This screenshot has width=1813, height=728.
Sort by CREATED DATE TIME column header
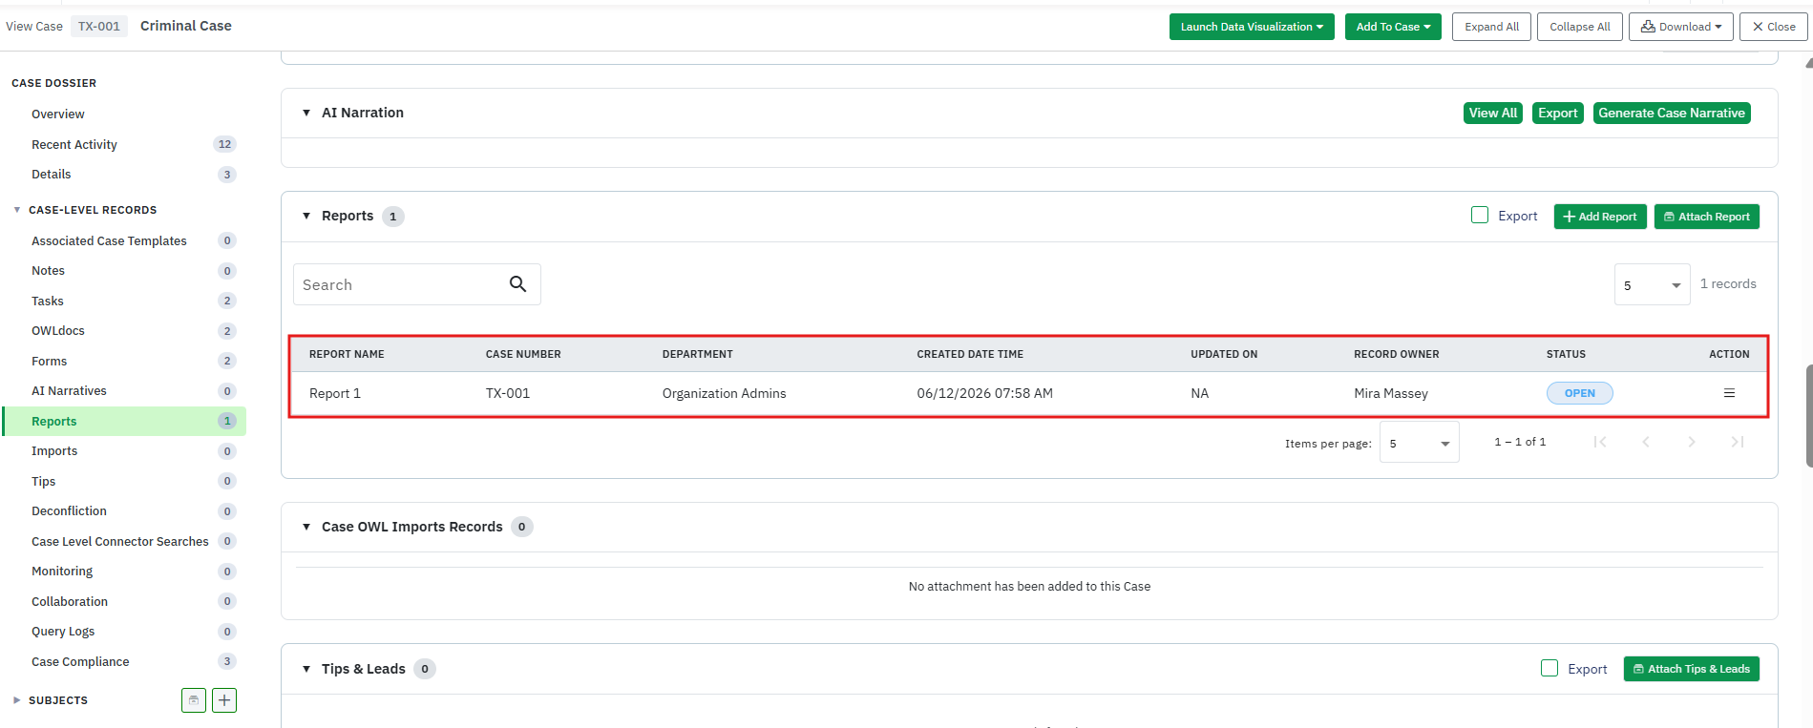point(970,354)
